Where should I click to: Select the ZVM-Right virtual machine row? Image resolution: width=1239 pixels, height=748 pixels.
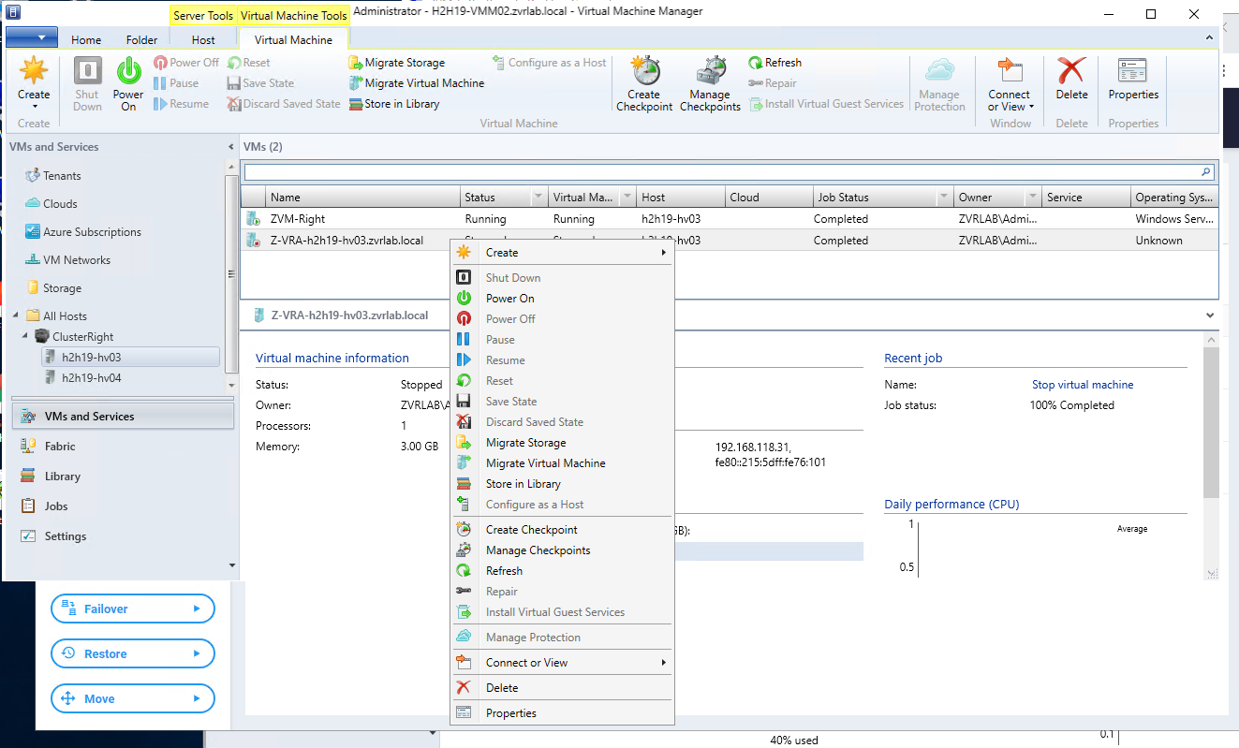point(729,219)
